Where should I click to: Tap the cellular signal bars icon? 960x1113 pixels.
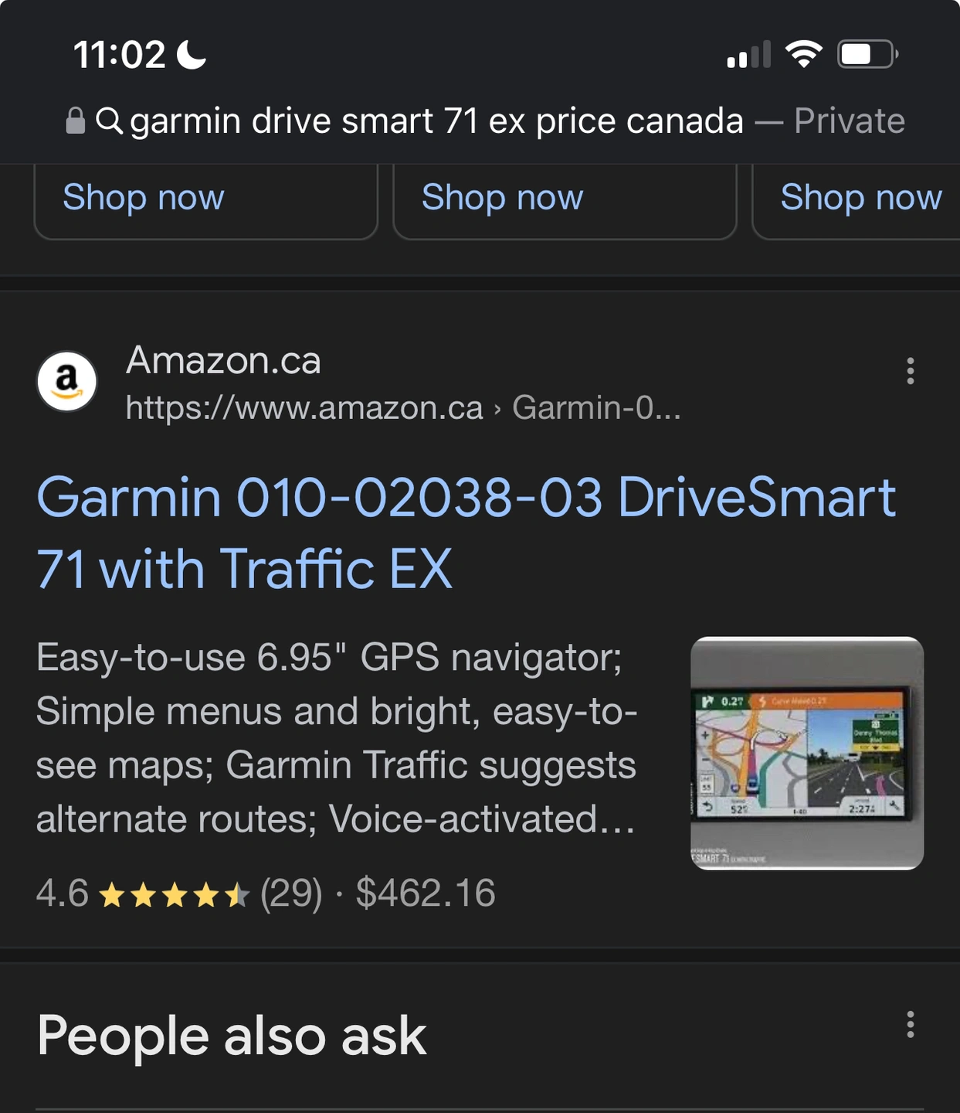click(x=748, y=54)
